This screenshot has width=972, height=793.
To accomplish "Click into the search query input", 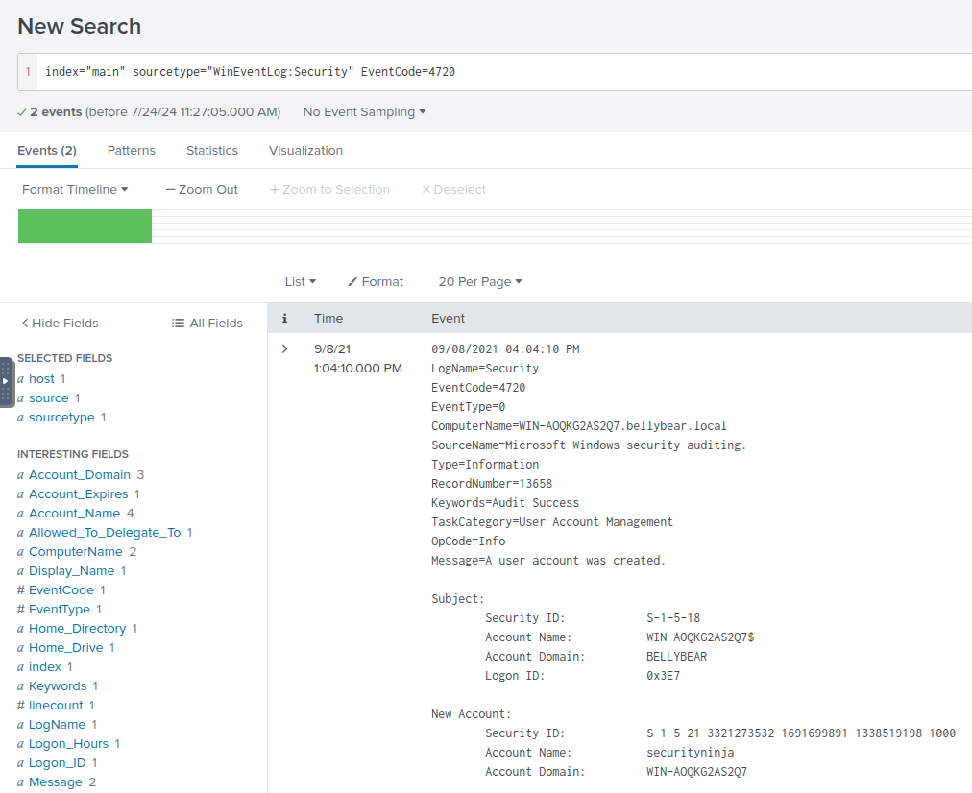I will click(480, 72).
